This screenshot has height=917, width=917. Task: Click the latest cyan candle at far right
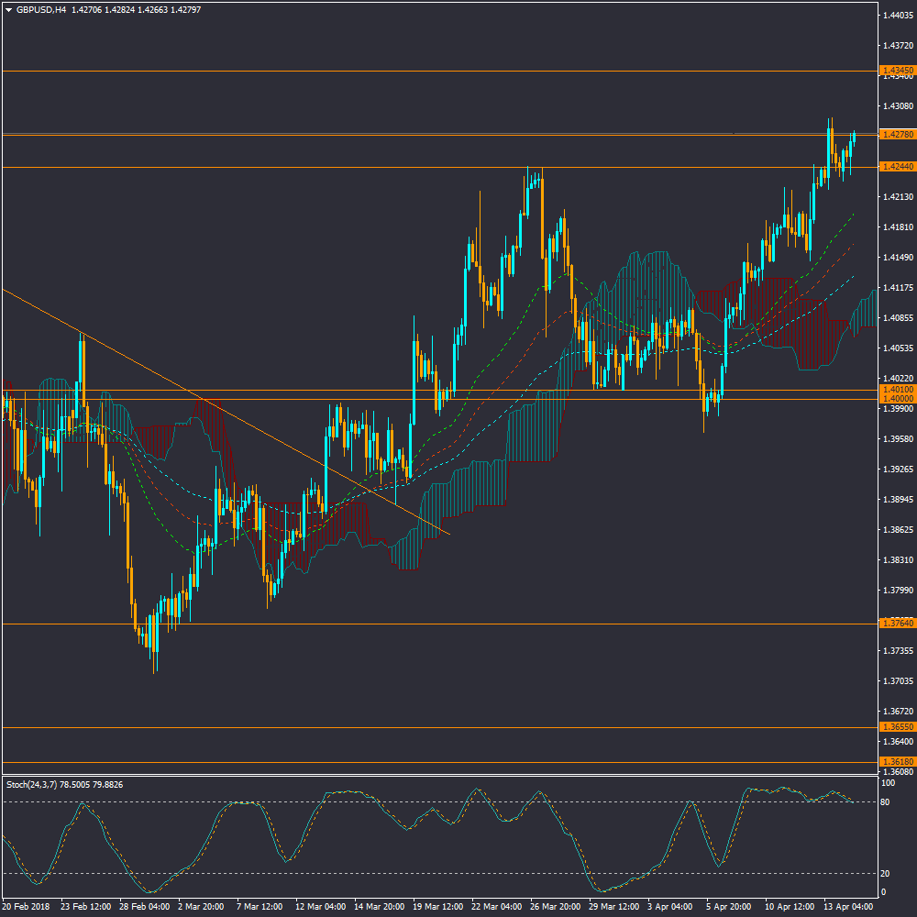tap(854, 137)
